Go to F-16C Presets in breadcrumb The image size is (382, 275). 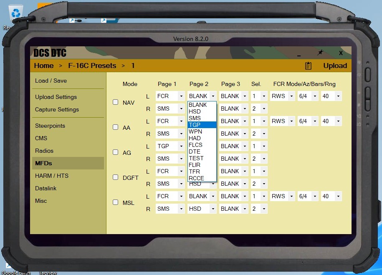tap(92, 66)
